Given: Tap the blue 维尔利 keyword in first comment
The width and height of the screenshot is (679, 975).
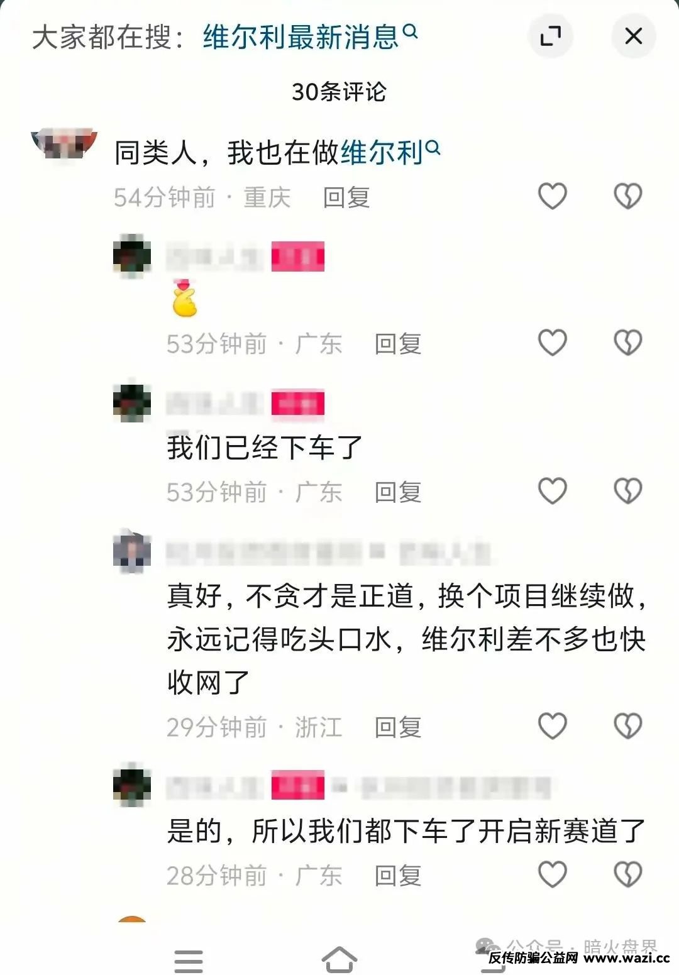Looking at the screenshot, I should 390,152.
